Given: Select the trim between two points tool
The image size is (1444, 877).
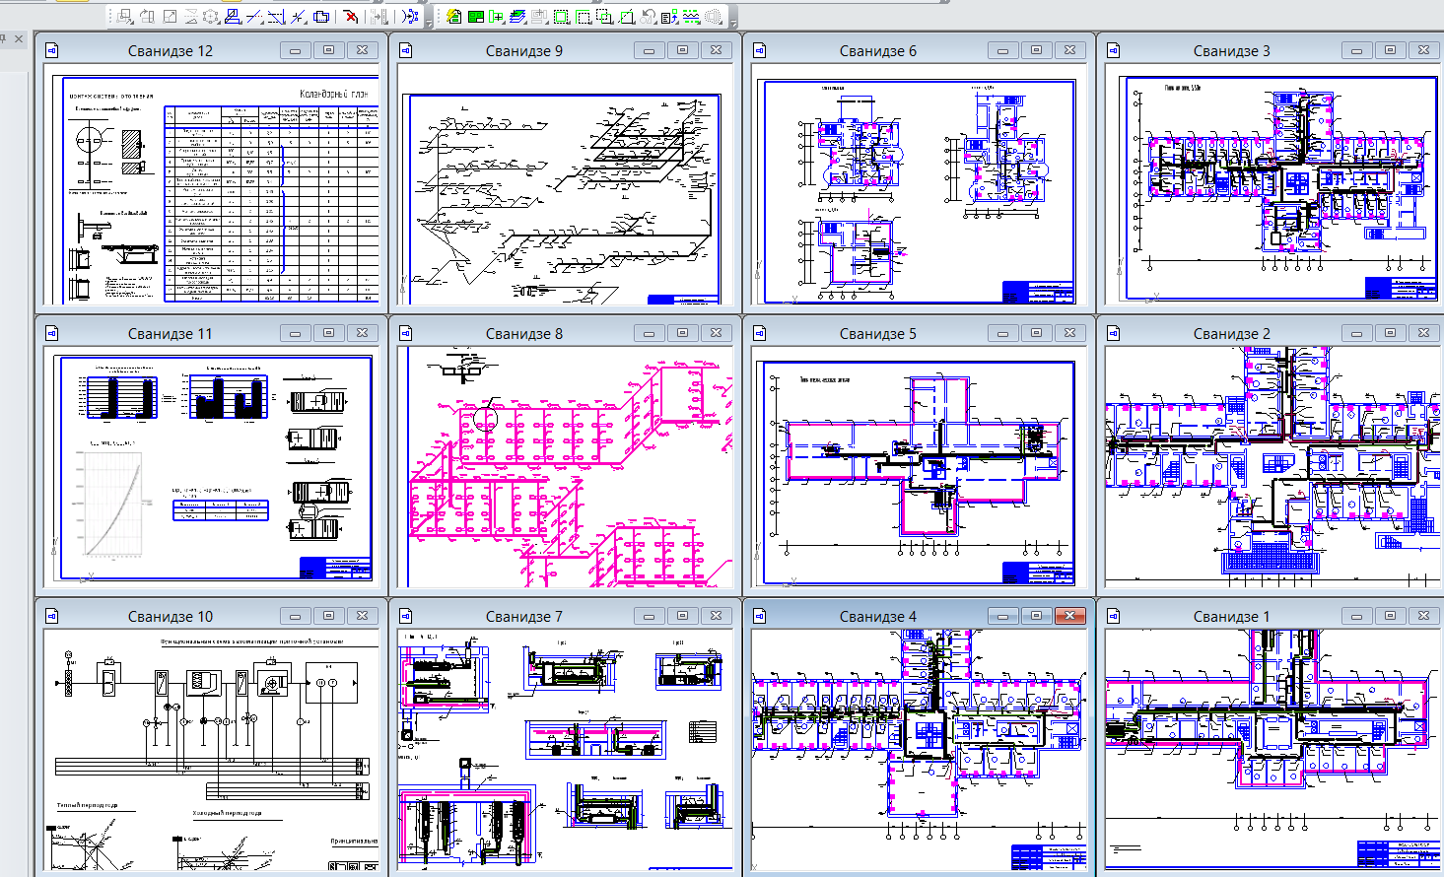Looking at the screenshot, I should (x=276, y=17).
